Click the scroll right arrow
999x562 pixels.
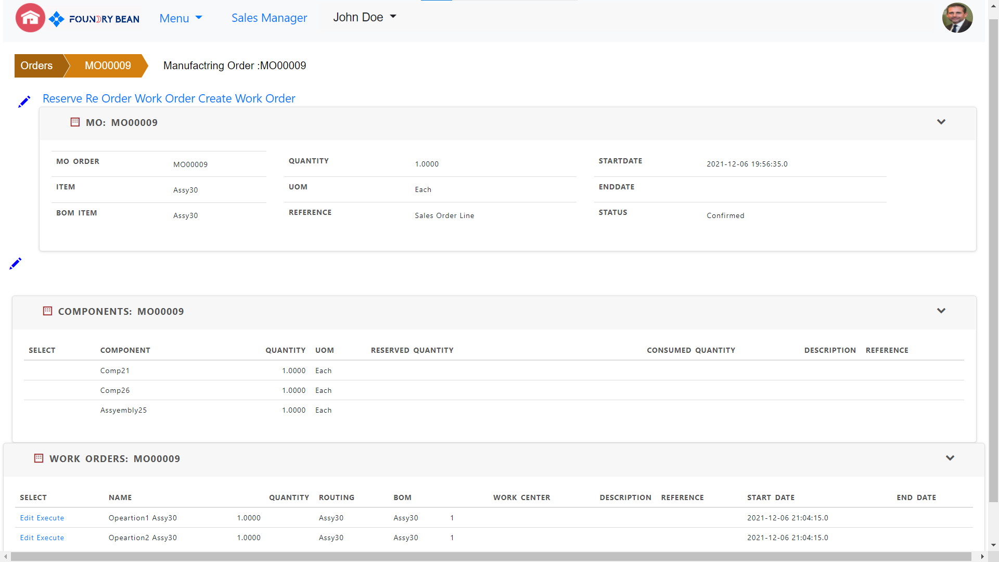[982, 557]
